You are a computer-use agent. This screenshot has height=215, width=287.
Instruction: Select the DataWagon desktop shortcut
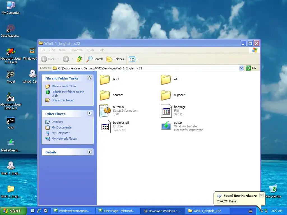[11, 31]
